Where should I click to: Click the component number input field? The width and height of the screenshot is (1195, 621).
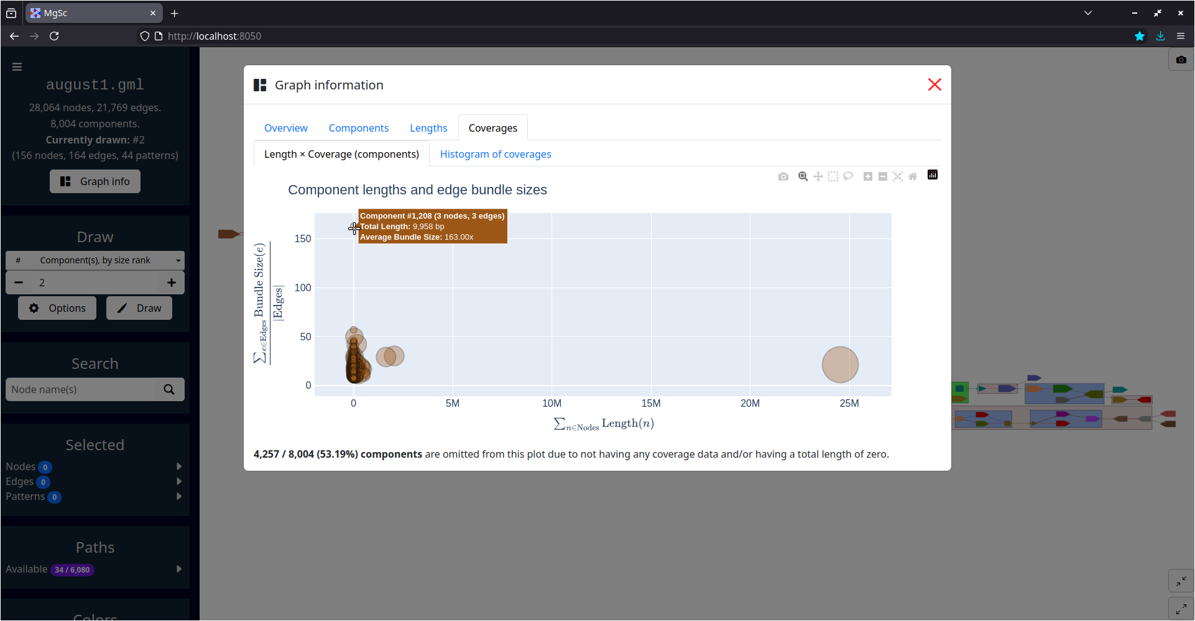click(95, 283)
